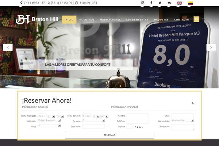Click the LAS MEJORES OFERTAS PARA TU CONFORT banner
The width and height of the screenshot is (219, 146).
click(x=78, y=65)
